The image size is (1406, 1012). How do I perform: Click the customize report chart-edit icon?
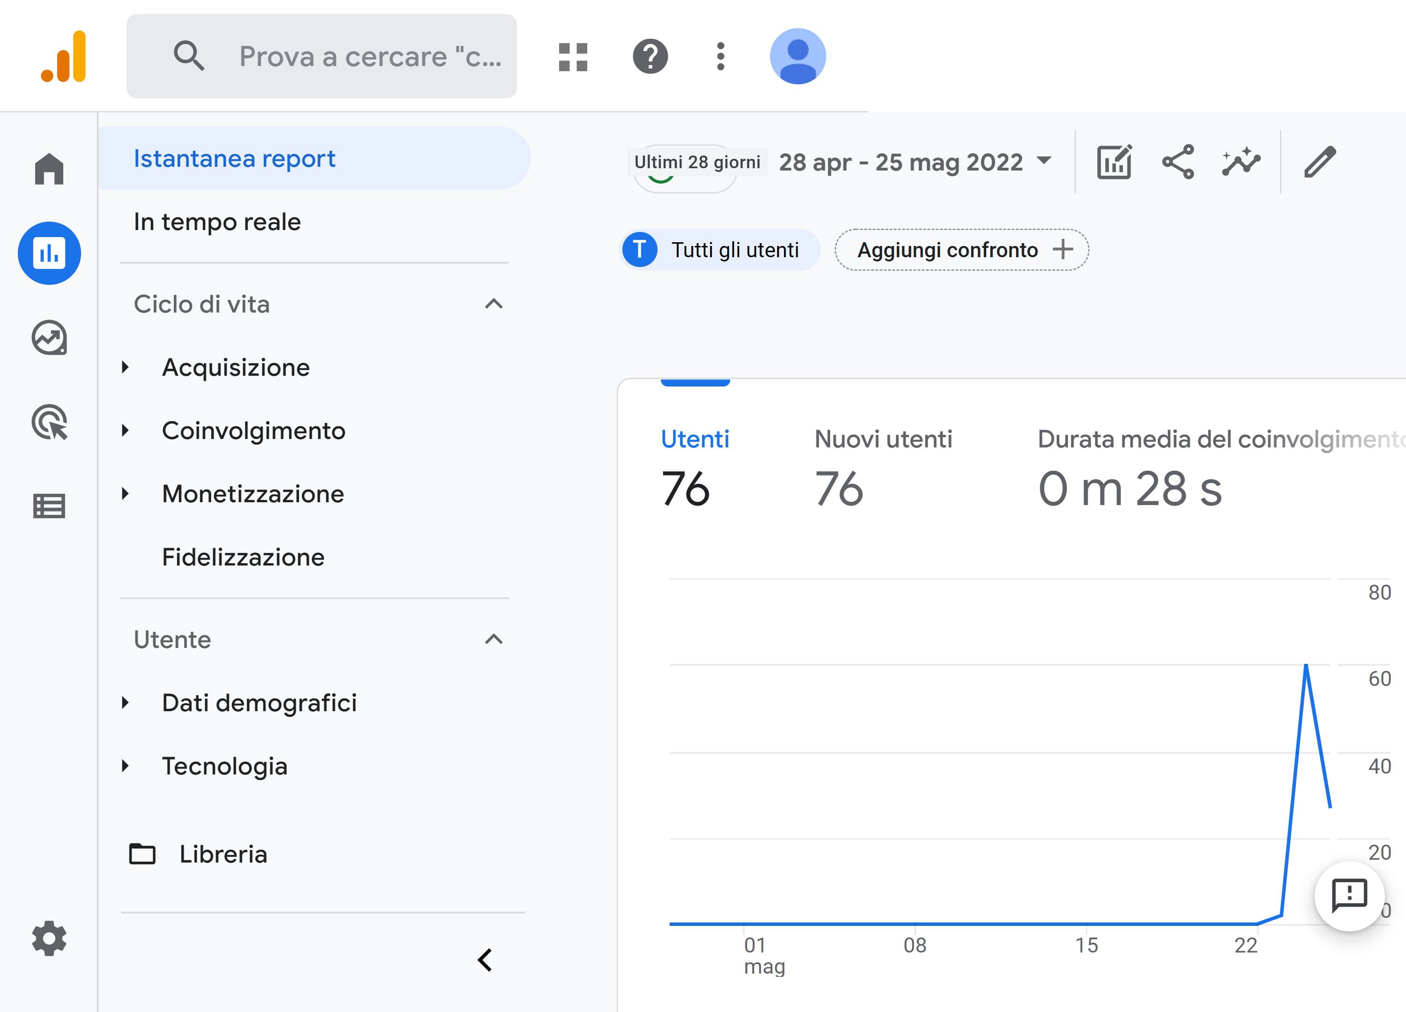(1114, 163)
